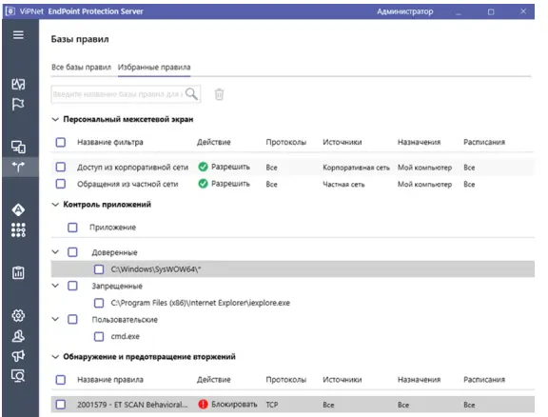
Task: Click the ViPNet application logo icon
Action: tap(10, 11)
